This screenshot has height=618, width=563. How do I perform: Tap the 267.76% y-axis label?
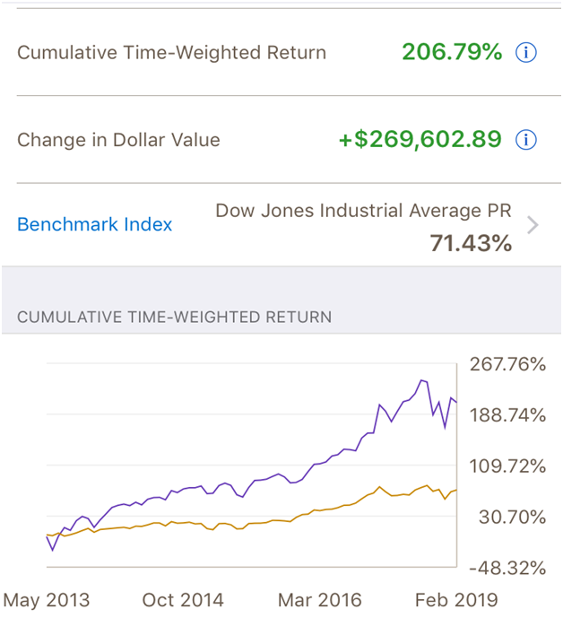click(507, 364)
